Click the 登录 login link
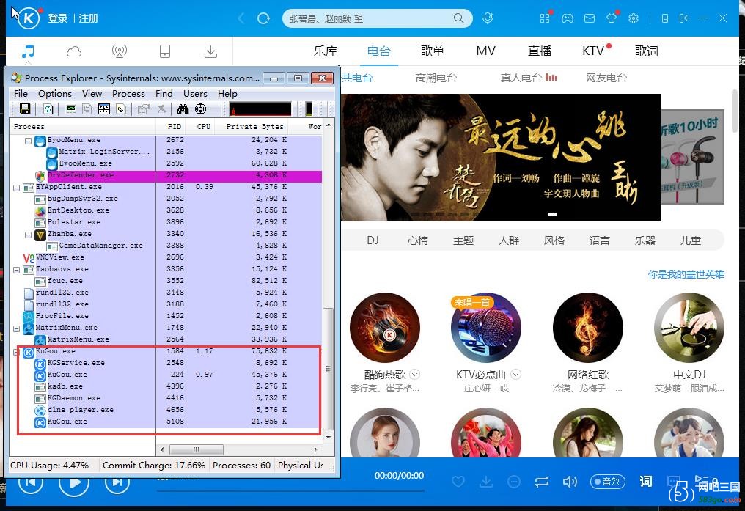Screen dimensions: 745x511 point(57,18)
